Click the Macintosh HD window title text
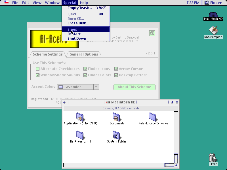Image resolution: width=227 pixels, height=170 pixels. 123,102
